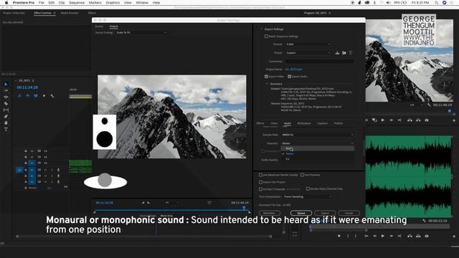Choose Stereo from the Channels list

pyautogui.click(x=318, y=154)
